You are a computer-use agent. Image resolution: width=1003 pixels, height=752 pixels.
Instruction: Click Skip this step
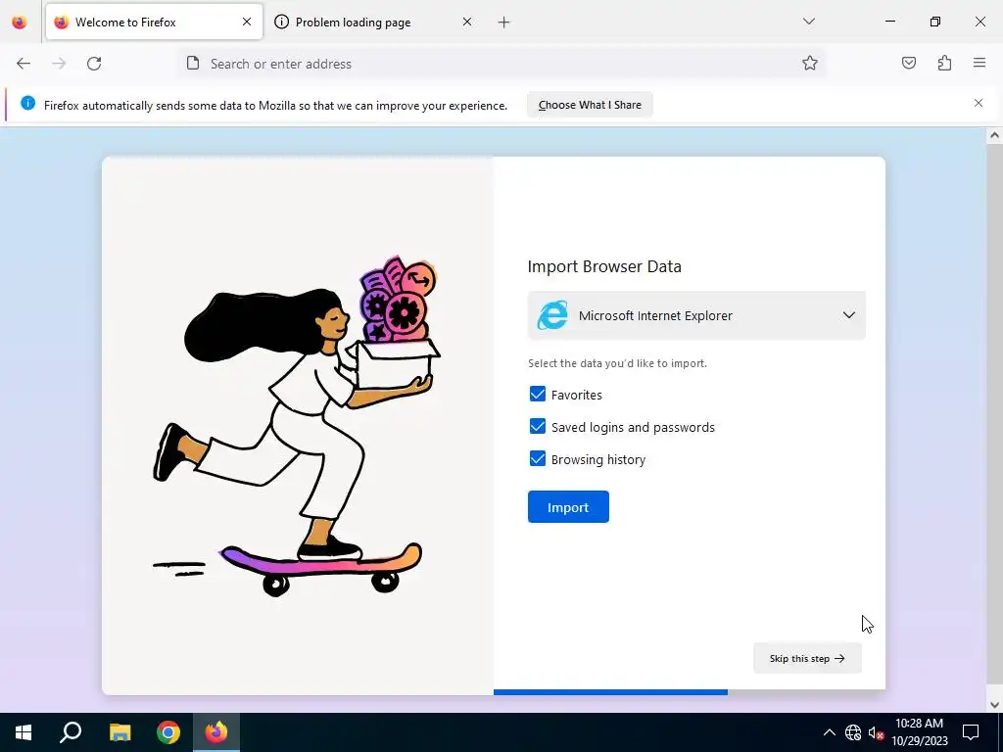pyautogui.click(x=807, y=658)
